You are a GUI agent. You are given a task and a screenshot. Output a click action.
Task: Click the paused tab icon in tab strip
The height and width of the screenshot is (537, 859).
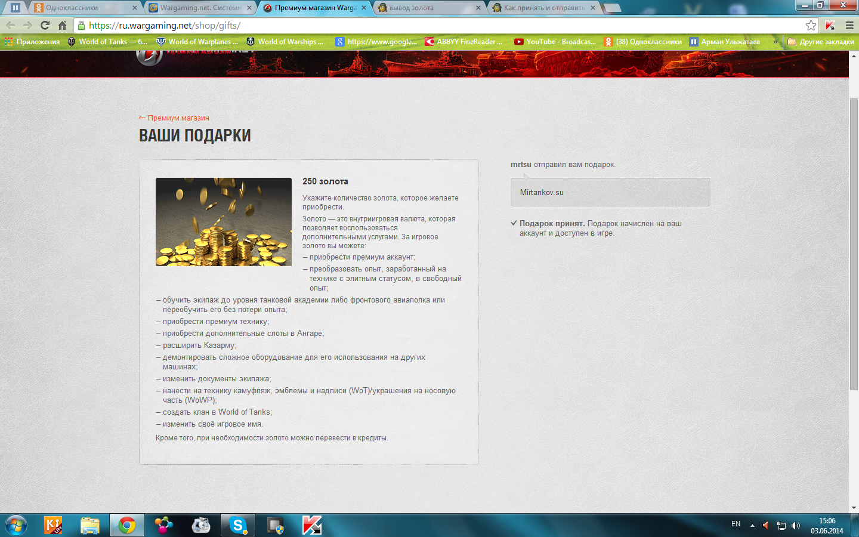click(x=16, y=8)
